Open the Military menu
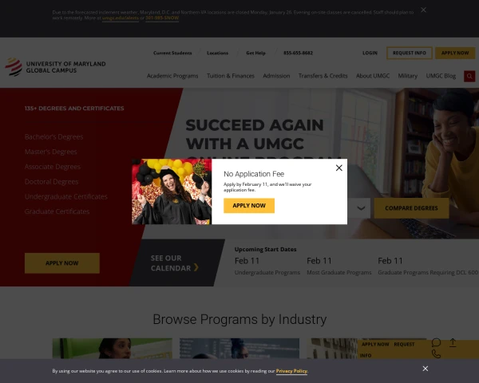Screen dimensions: 479x383 click(407, 76)
